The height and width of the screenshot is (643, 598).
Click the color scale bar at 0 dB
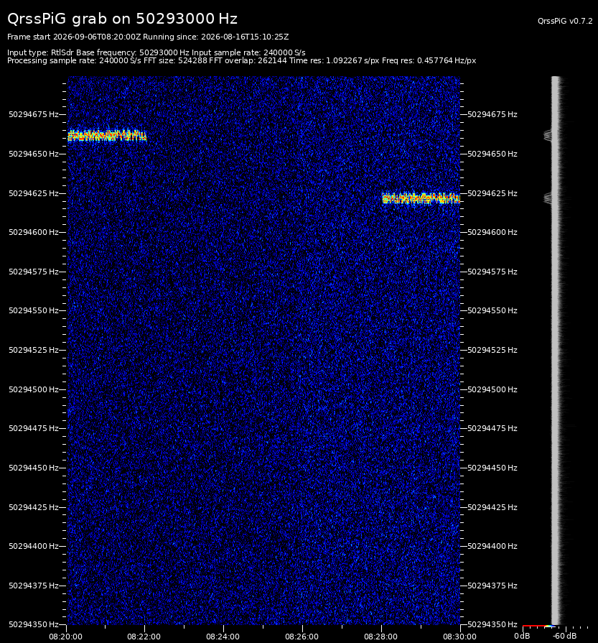(x=538, y=626)
